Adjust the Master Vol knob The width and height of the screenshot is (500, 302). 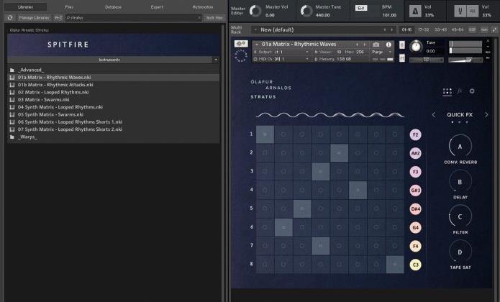point(255,11)
